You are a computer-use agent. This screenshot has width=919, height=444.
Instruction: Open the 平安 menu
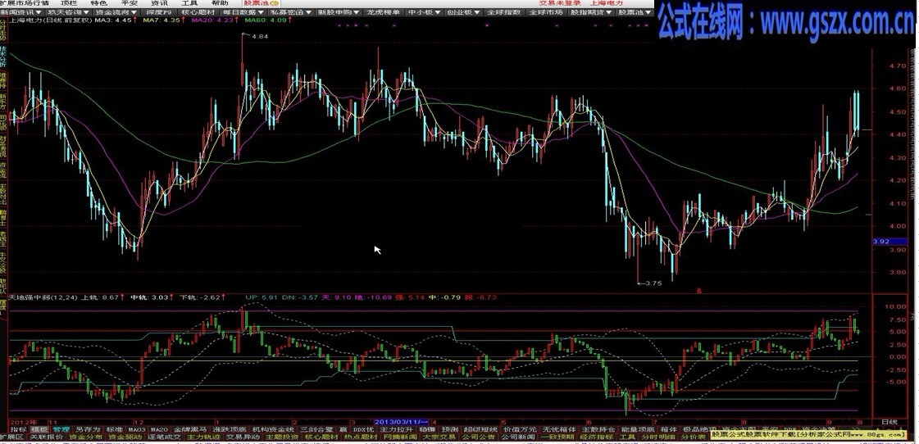(x=129, y=3)
